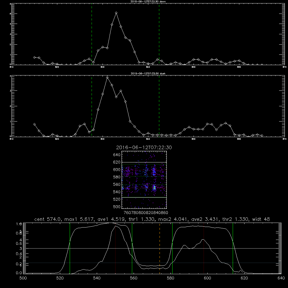Click the first diamond marker of the dusk curve
The width and height of the screenshot is (288, 288).
[34, 124]
